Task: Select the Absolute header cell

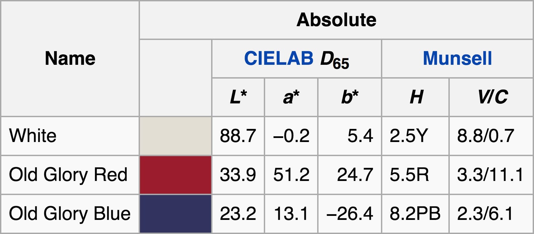Action: (x=336, y=20)
